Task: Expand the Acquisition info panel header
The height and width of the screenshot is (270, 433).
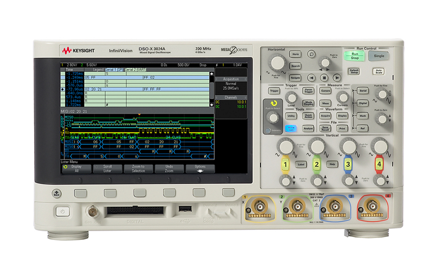Action: 231,79
